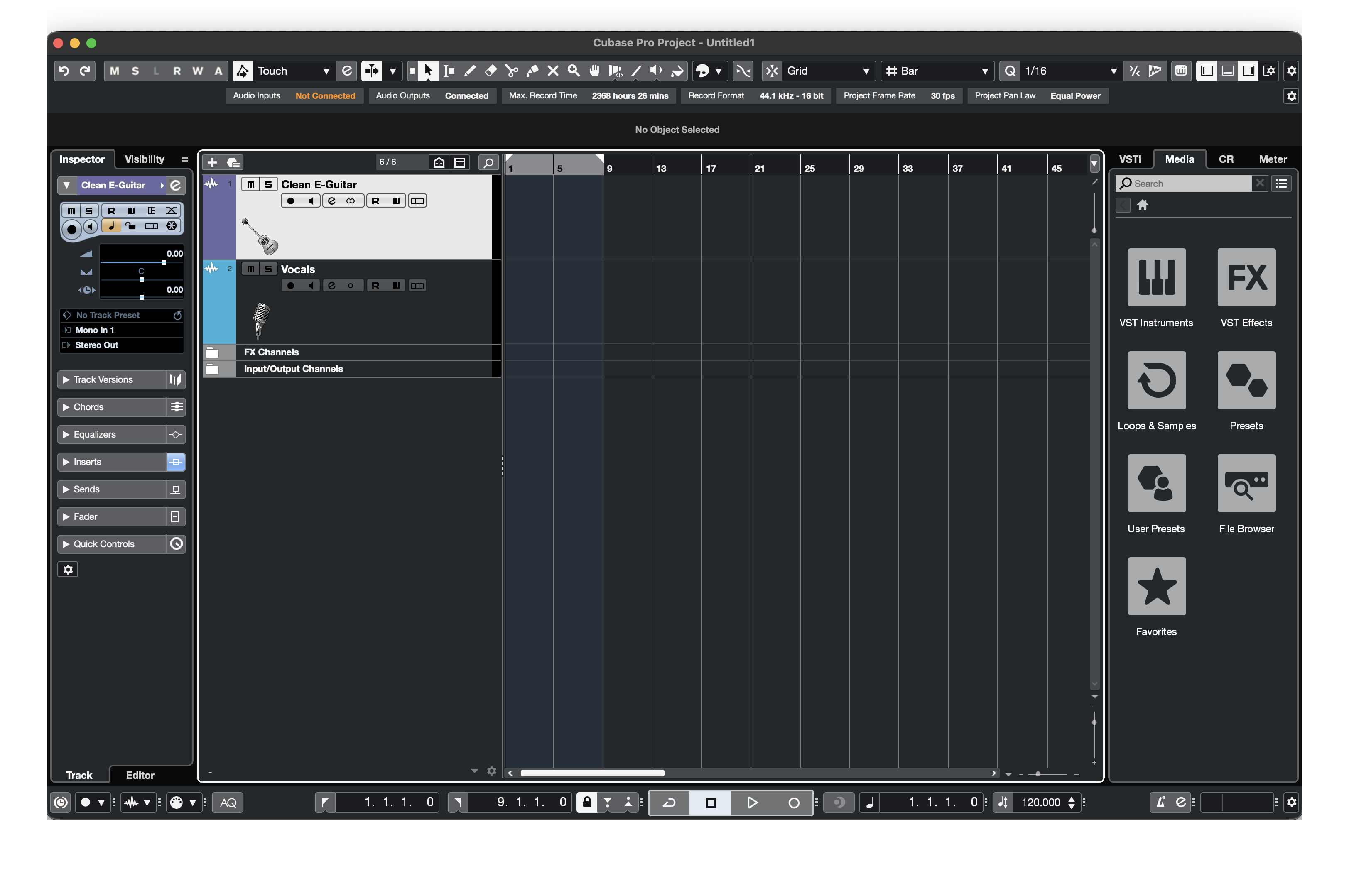
Task: Open the User Presets tile
Action: (x=1156, y=483)
